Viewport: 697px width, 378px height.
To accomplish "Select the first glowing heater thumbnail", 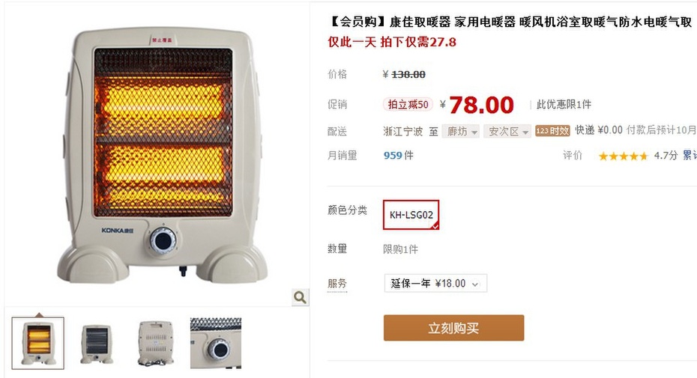I will [x=38, y=343].
